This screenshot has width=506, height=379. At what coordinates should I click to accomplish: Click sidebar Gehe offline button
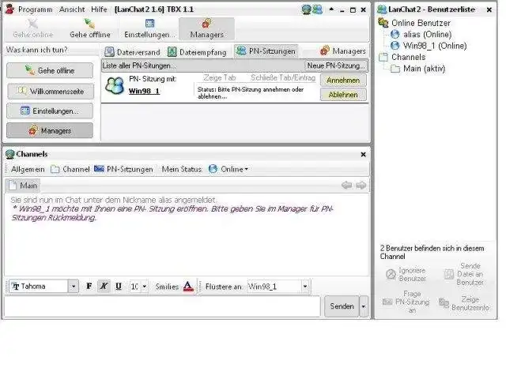pyautogui.click(x=50, y=70)
